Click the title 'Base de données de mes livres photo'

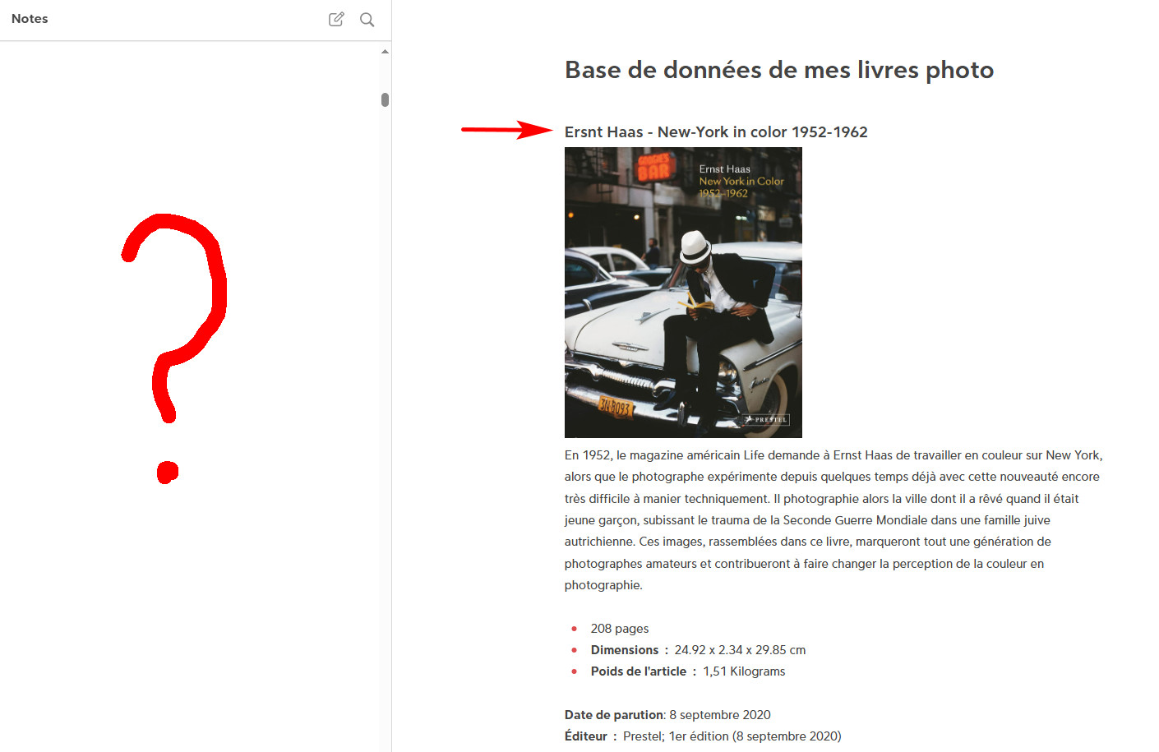tap(778, 70)
